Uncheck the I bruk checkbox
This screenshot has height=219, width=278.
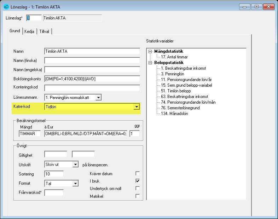137,181
